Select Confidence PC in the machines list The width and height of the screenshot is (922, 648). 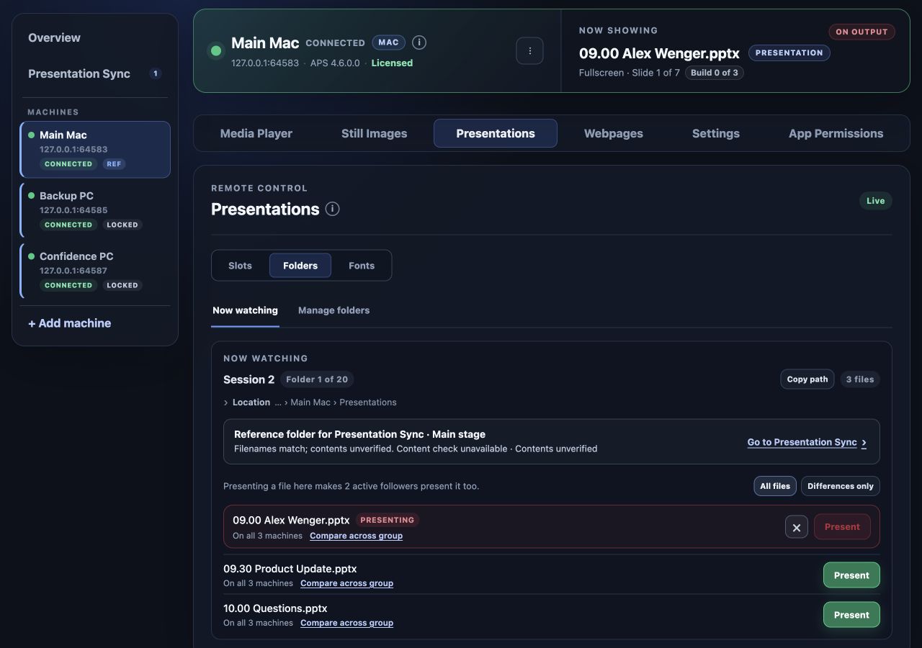pyautogui.click(x=95, y=271)
